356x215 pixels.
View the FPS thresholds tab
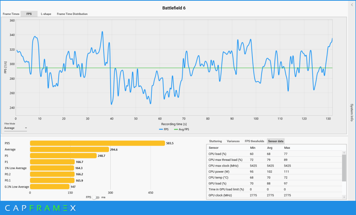coord(254,141)
